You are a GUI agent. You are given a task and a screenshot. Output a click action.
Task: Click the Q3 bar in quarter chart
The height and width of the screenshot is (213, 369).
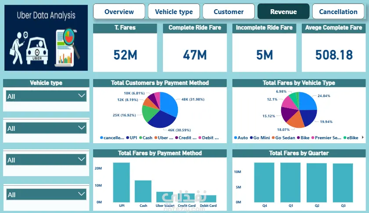[343, 183]
